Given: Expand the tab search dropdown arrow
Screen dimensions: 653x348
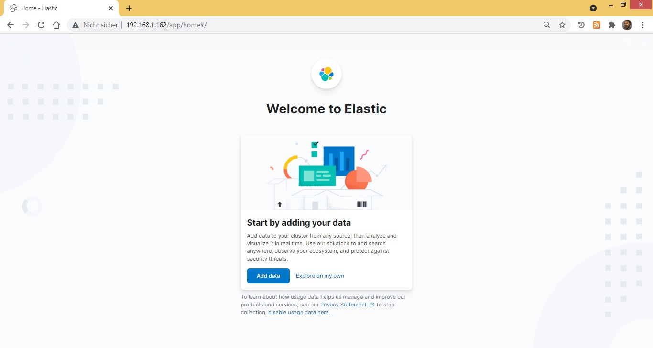Looking at the screenshot, I should click(593, 8).
